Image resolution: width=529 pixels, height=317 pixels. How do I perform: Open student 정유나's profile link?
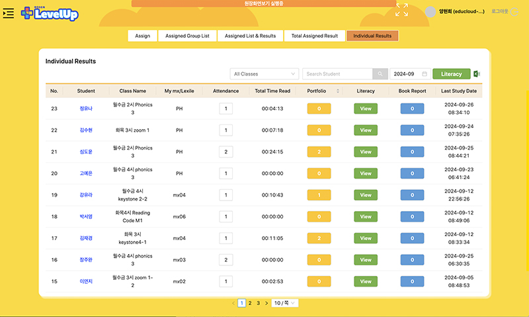tap(86, 109)
